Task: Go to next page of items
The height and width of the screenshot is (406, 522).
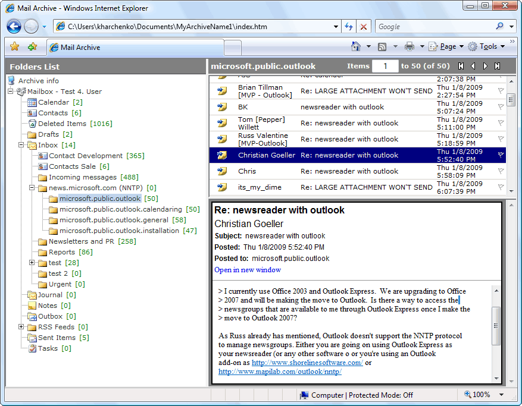Action: click(x=485, y=66)
